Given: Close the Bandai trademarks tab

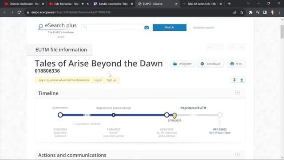Looking at the screenshot, I should point(132,4).
